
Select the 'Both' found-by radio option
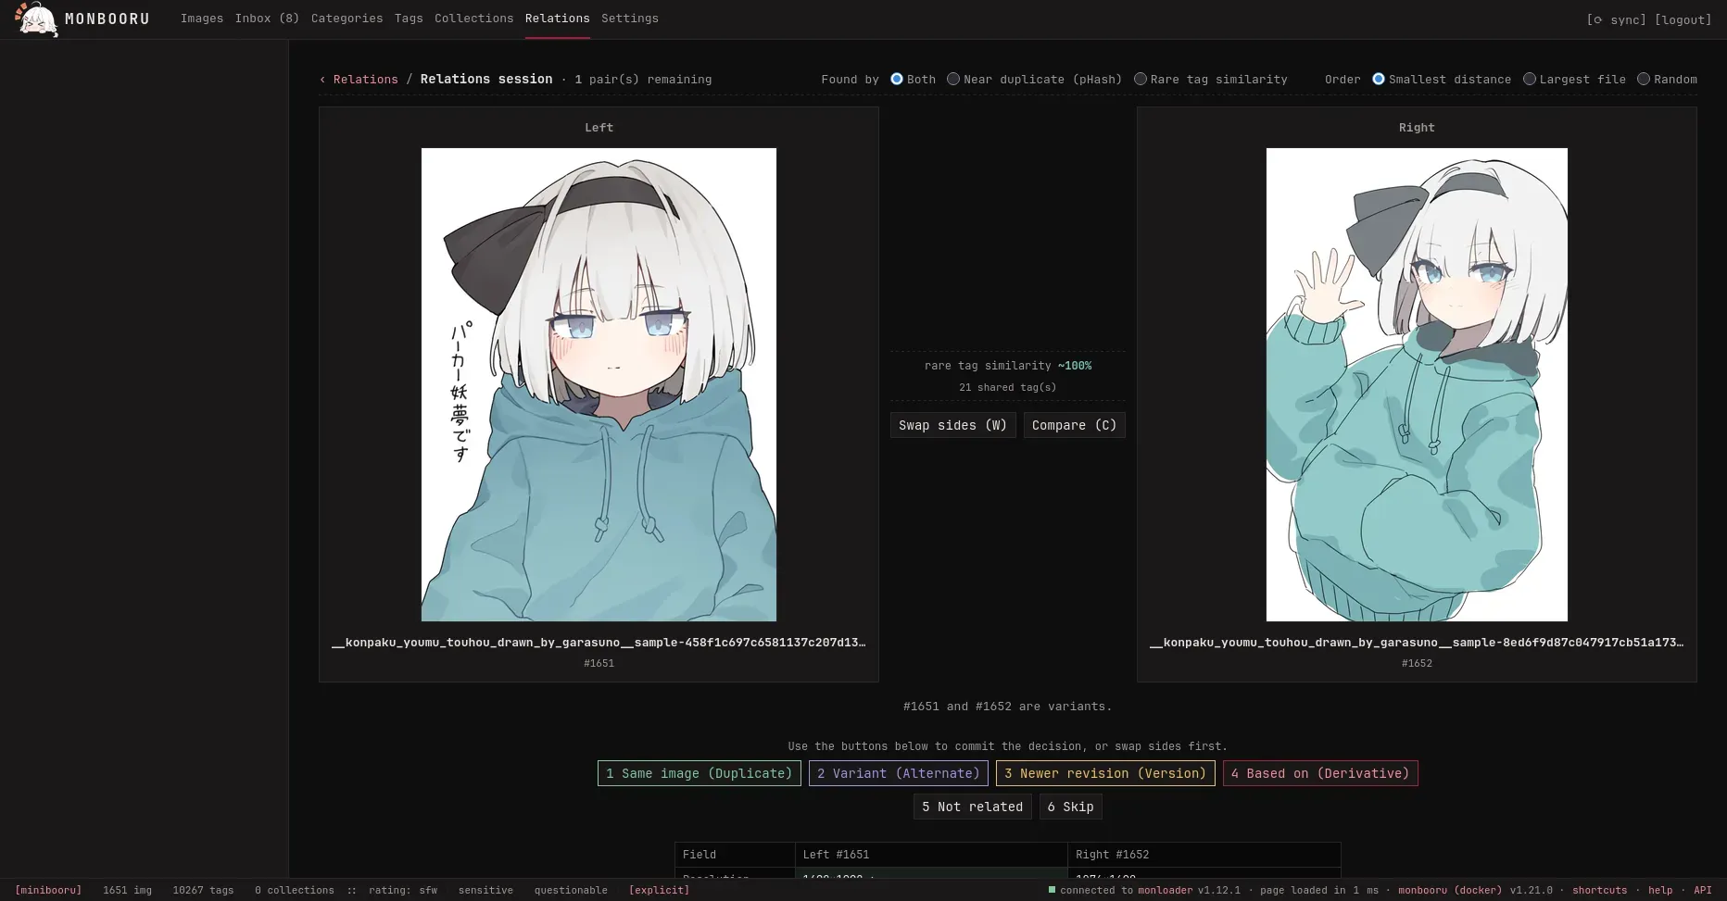(x=897, y=80)
